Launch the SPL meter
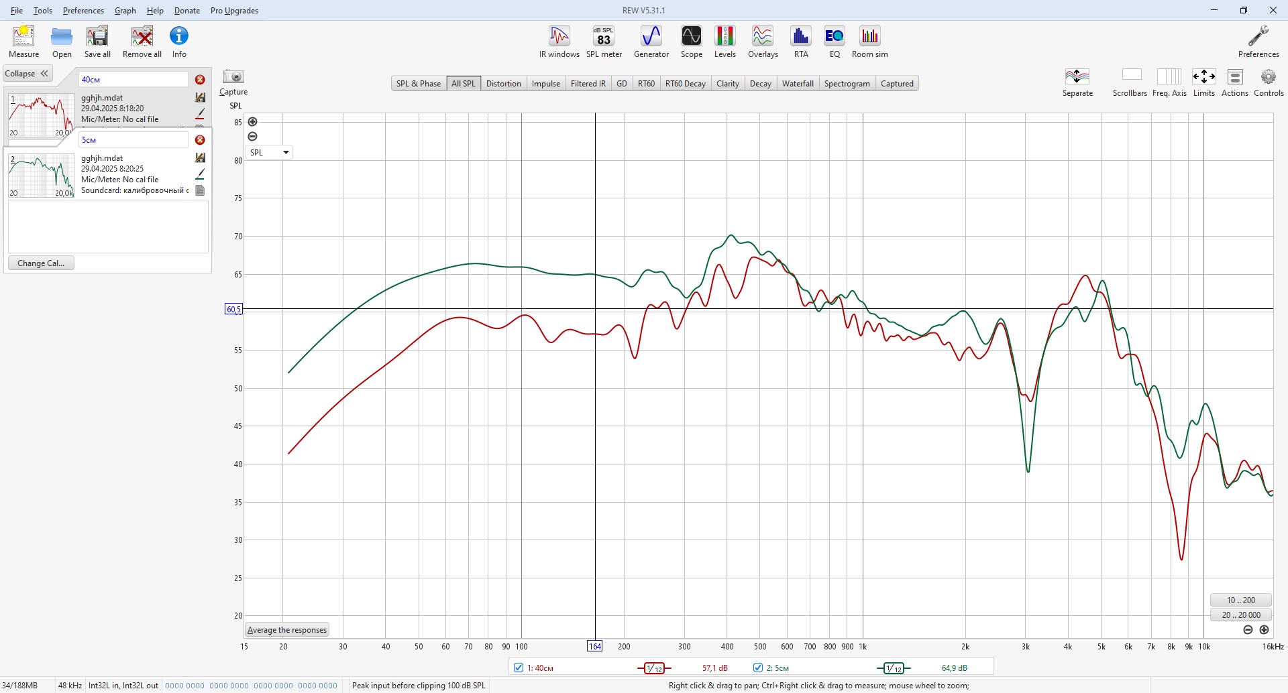This screenshot has width=1288, height=693. pyautogui.click(x=604, y=42)
